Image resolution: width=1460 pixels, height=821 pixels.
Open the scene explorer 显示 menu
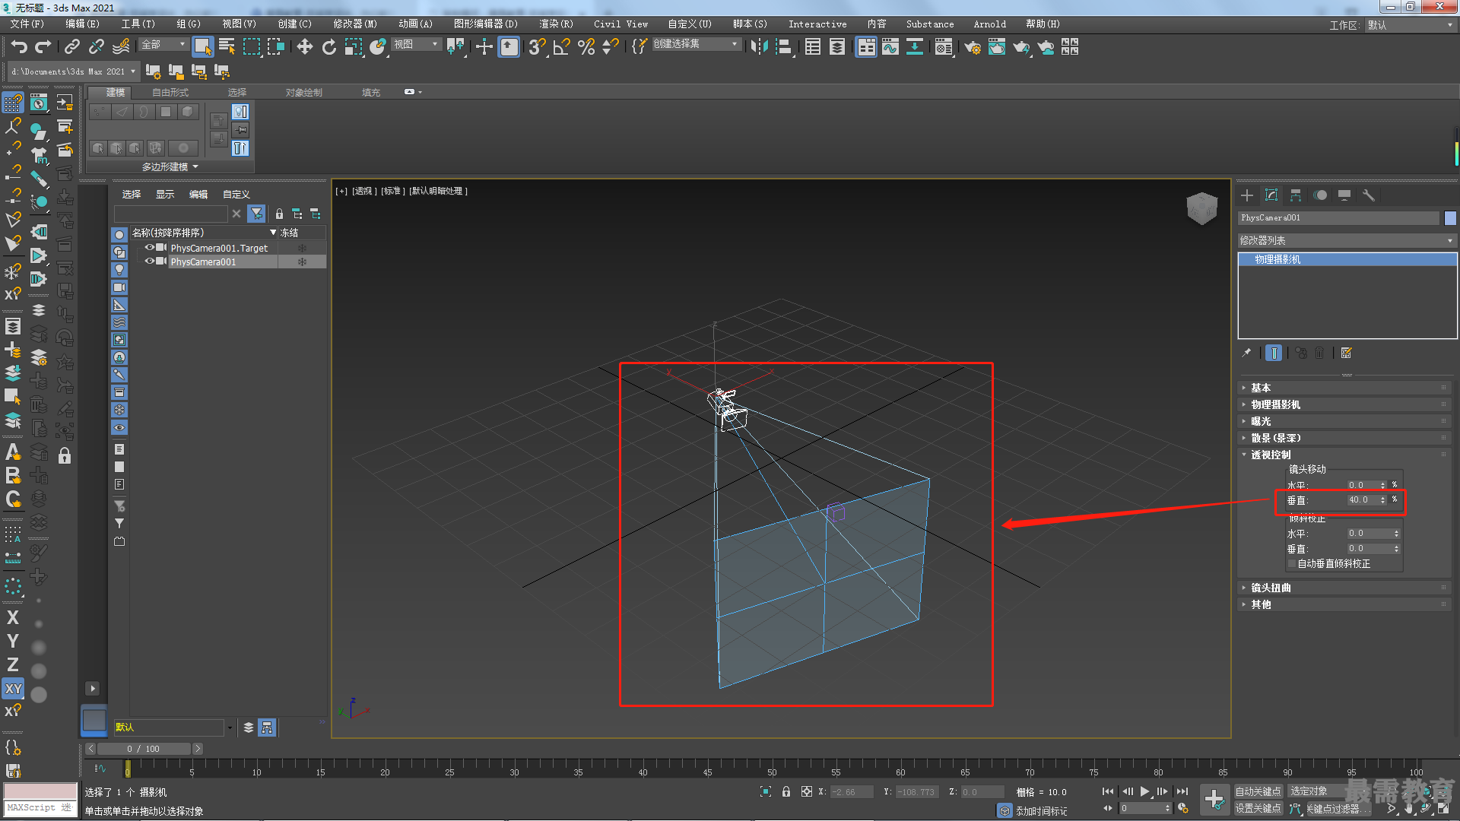coord(165,195)
